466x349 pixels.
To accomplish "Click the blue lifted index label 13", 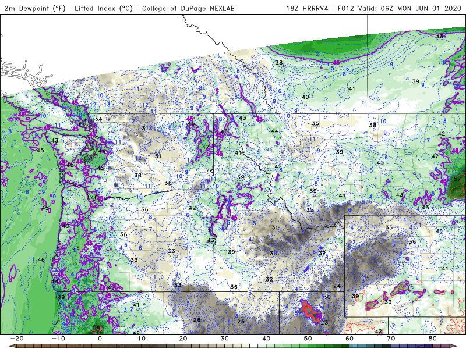I will (x=107, y=105).
